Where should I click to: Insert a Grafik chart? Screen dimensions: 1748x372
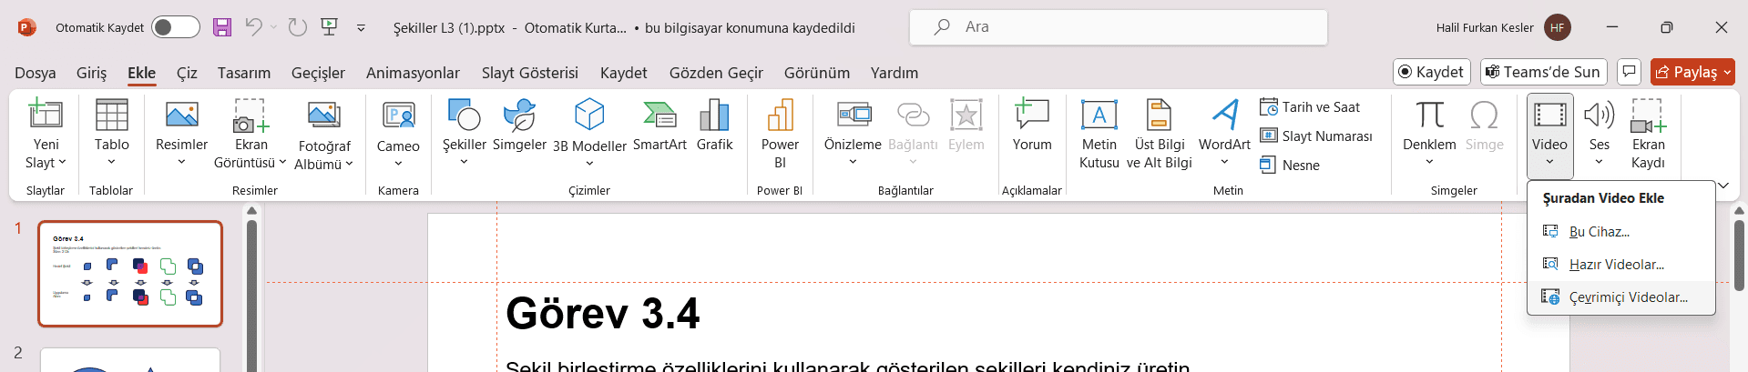(714, 127)
